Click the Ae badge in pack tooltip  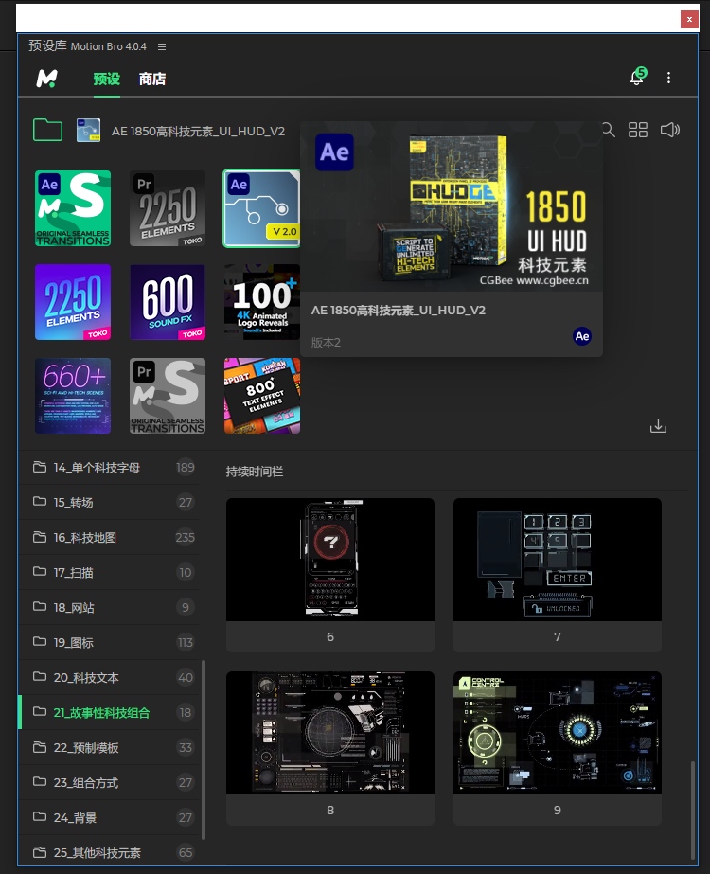pos(582,336)
